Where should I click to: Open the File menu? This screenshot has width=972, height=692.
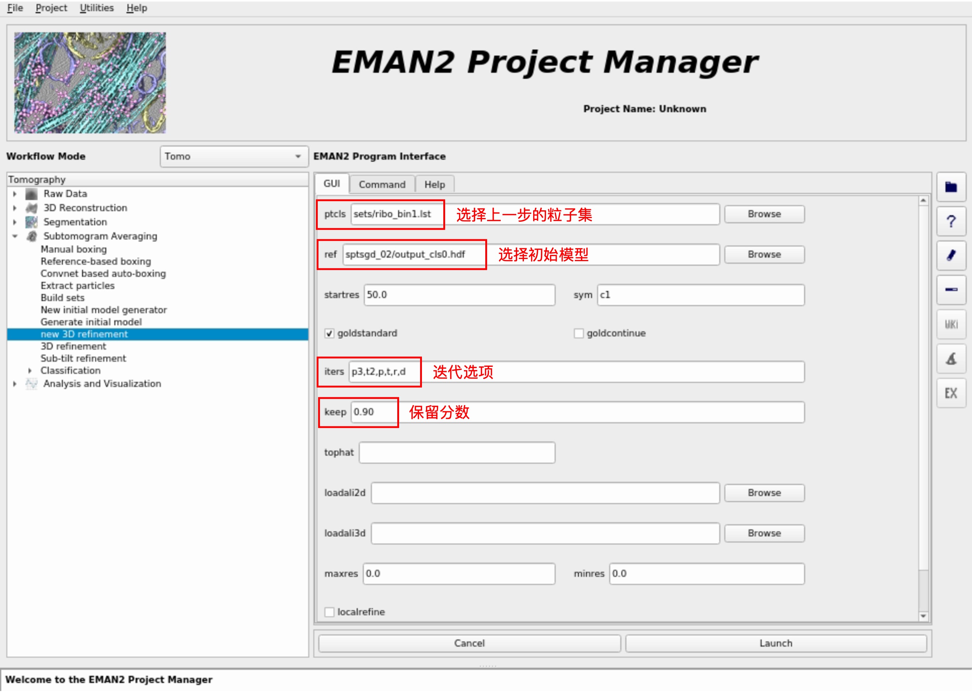pos(15,8)
